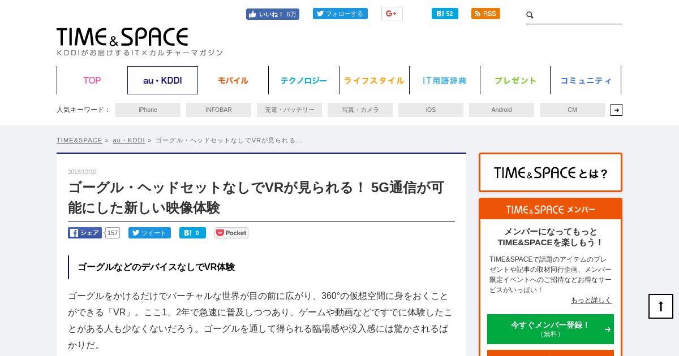
Task: Click the Facebook シェア button under title
Action: pos(85,233)
